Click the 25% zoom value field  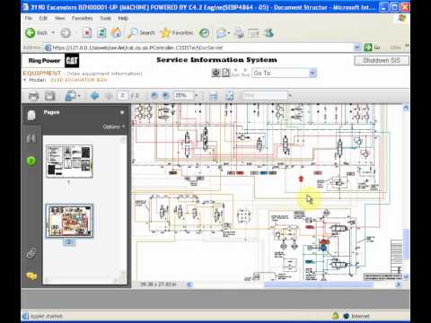[x=183, y=96]
